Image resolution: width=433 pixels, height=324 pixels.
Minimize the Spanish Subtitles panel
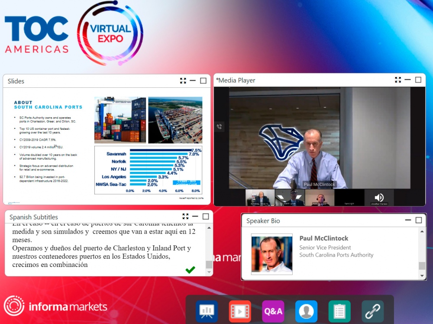[x=195, y=216]
